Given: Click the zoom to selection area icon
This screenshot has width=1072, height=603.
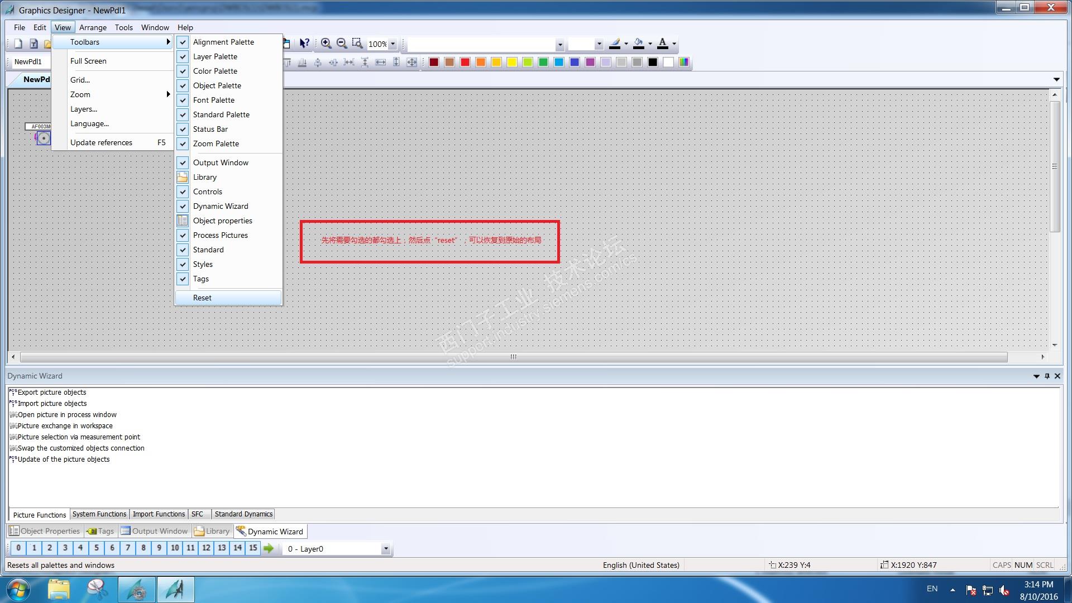Looking at the screenshot, I should point(357,44).
